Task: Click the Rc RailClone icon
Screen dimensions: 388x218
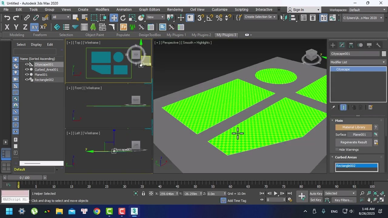Action: point(162,27)
